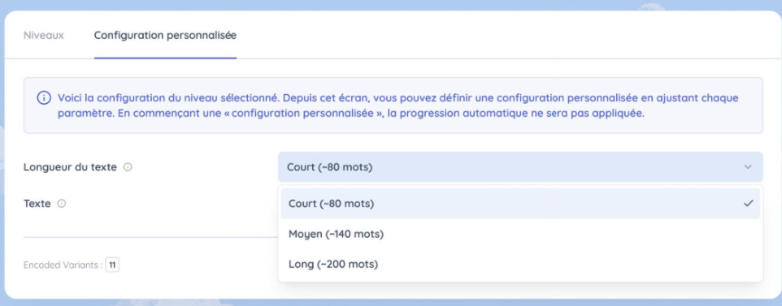This screenshot has width=782, height=306.
Task: Click info icon beside Longueur du texte
Action: 128,167
